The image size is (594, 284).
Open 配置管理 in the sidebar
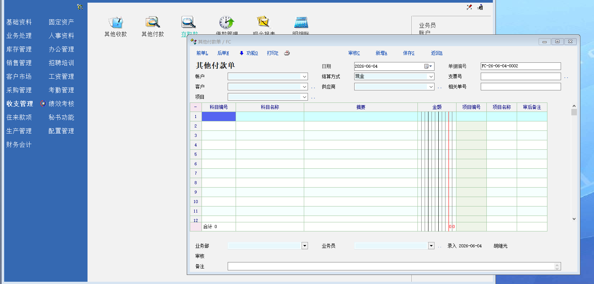coord(61,131)
